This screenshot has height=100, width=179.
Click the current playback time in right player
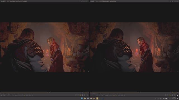(106, 95)
